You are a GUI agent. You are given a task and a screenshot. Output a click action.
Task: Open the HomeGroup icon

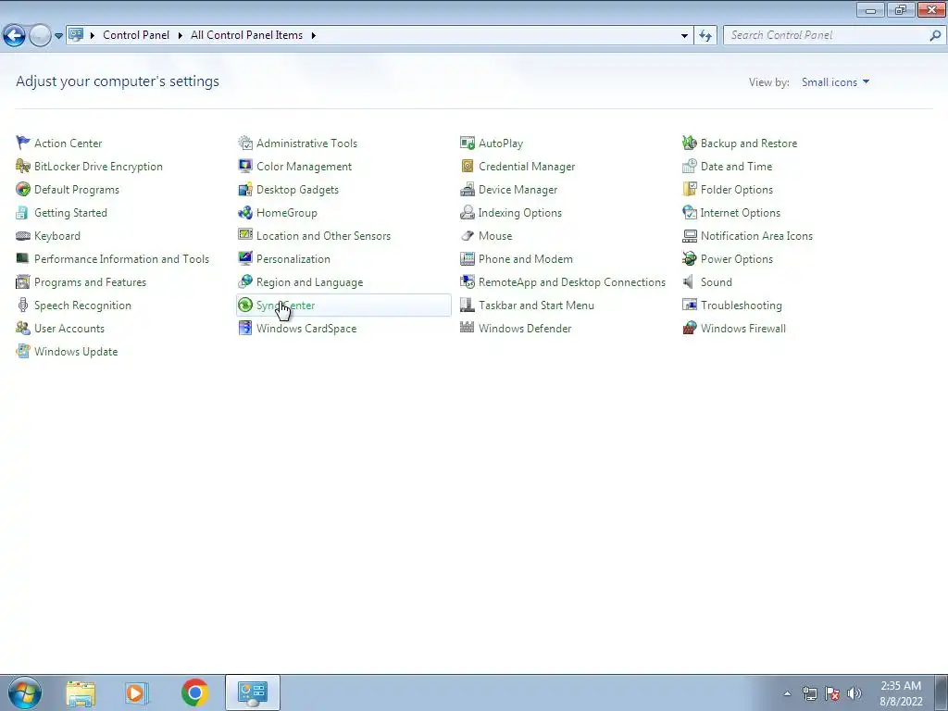(x=244, y=212)
